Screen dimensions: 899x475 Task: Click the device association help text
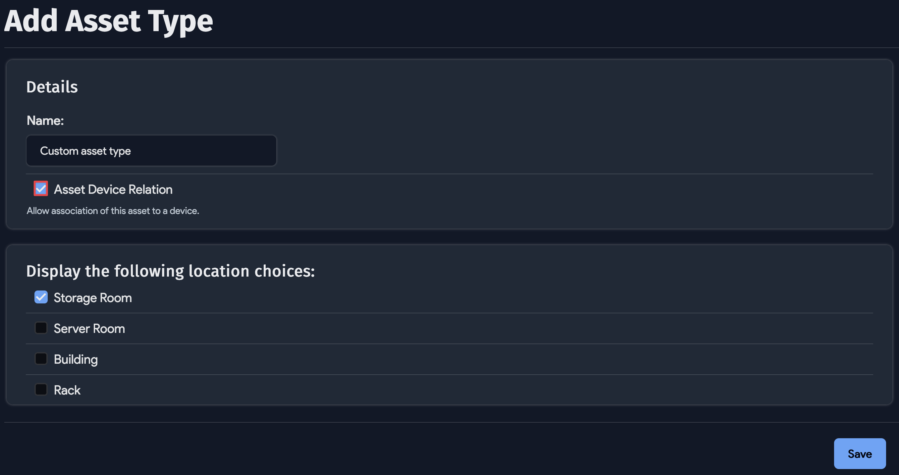click(x=113, y=211)
